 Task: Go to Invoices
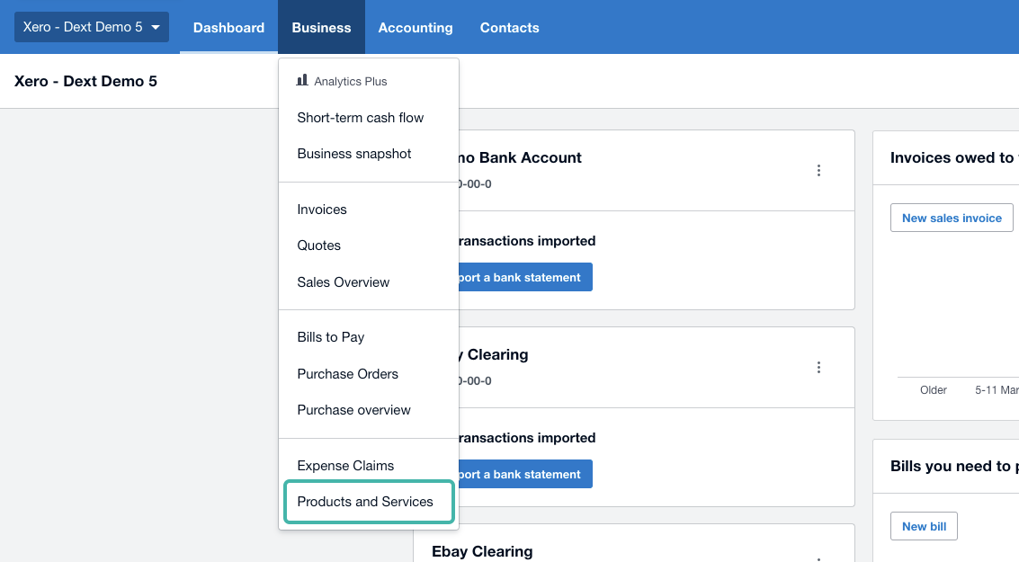coord(322,210)
